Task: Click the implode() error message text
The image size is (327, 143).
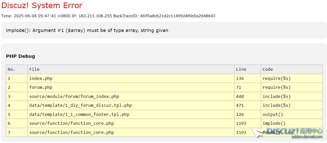Action: point(87,30)
